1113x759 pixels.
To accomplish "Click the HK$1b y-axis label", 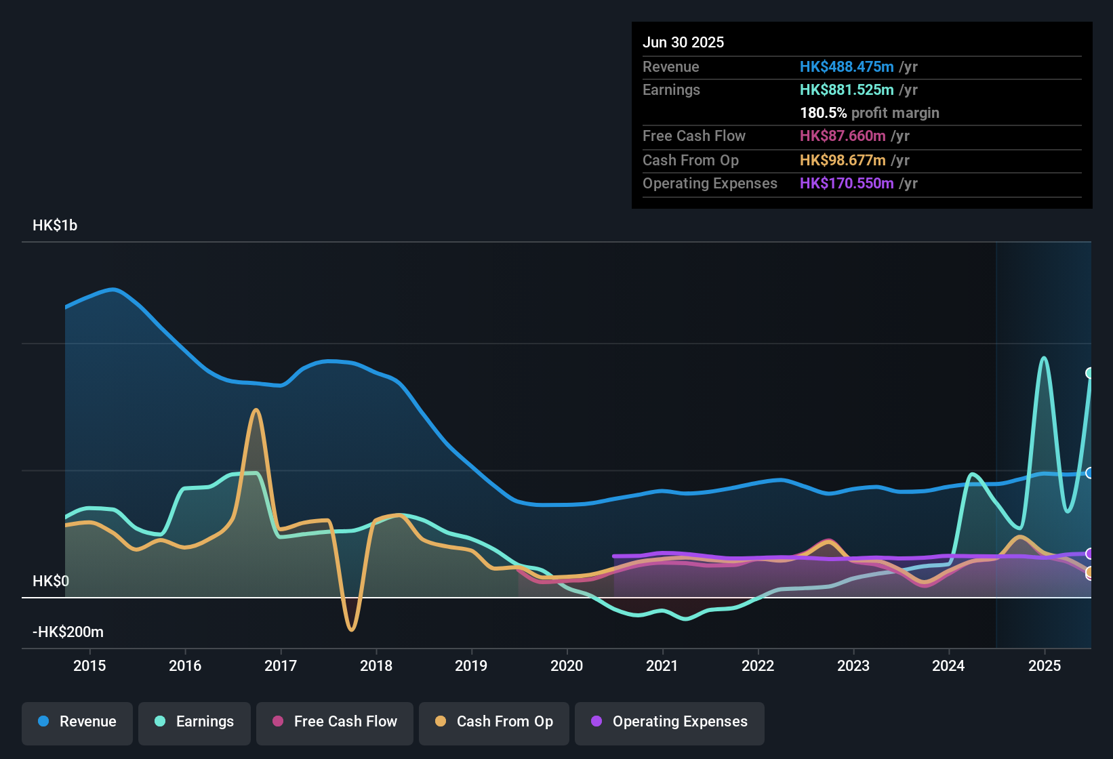I will tap(55, 226).
